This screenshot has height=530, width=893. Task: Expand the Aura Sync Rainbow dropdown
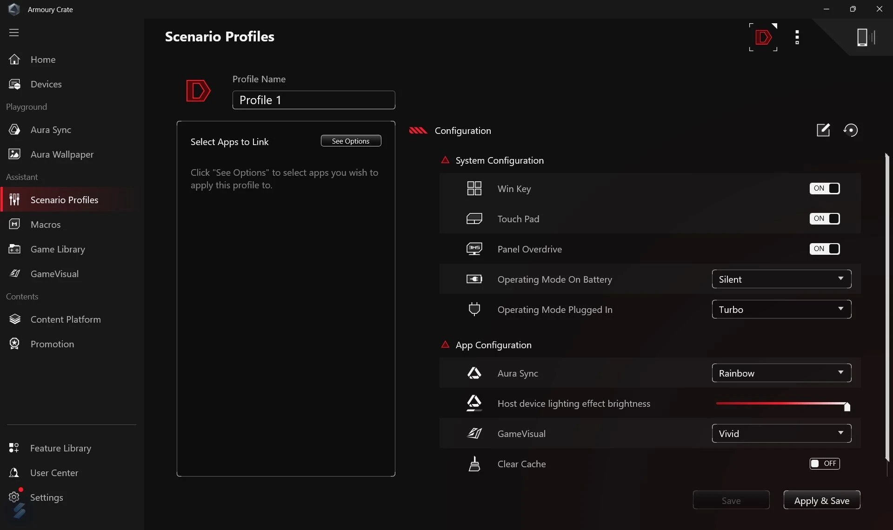point(781,373)
